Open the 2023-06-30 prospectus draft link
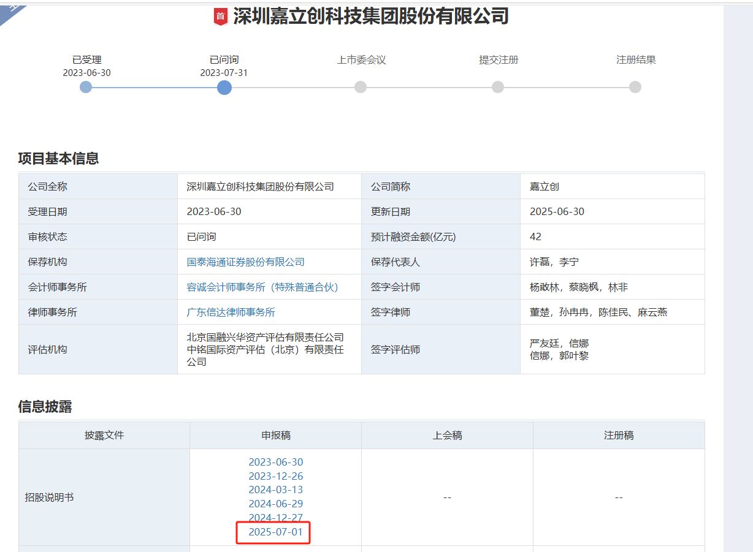 (x=275, y=462)
